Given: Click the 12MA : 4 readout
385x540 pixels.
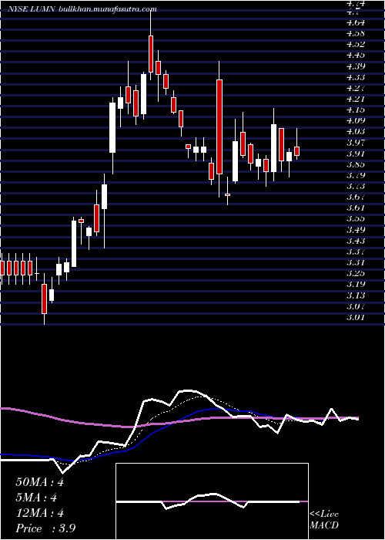Looking at the screenshot, I should coord(40,513).
